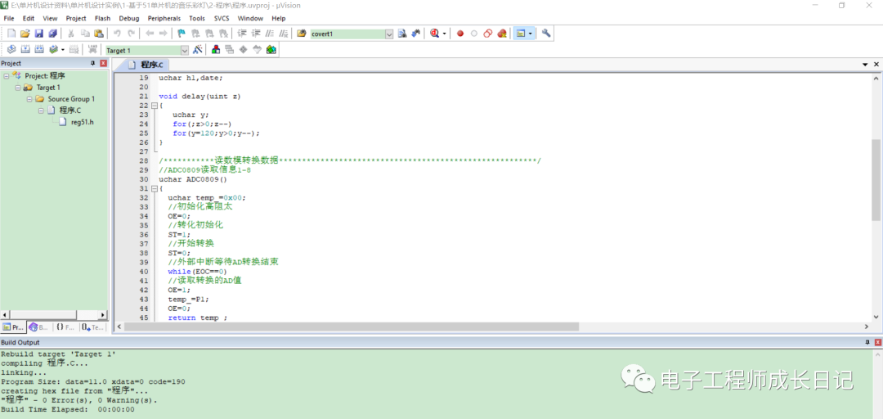883x419 pixels.
Task: Rebuild all target files icon
Action: tap(39, 50)
